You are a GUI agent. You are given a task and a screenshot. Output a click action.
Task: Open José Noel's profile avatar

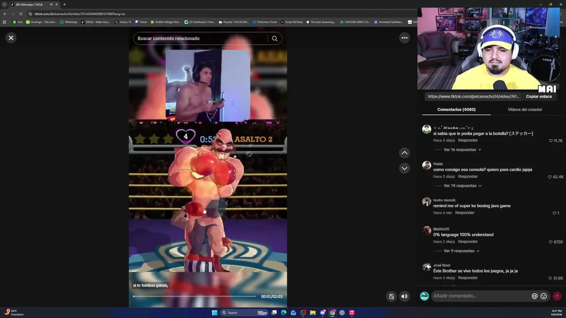tap(426, 267)
